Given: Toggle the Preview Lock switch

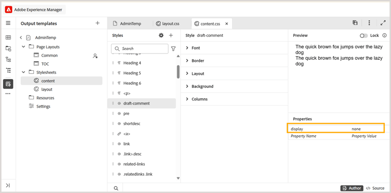Looking at the screenshot, I should pyautogui.click(x=363, y=35).
